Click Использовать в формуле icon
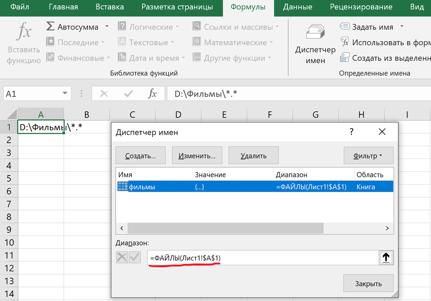Screen dimensions: 431x301 pyautogui.click(x=345, y=42)
